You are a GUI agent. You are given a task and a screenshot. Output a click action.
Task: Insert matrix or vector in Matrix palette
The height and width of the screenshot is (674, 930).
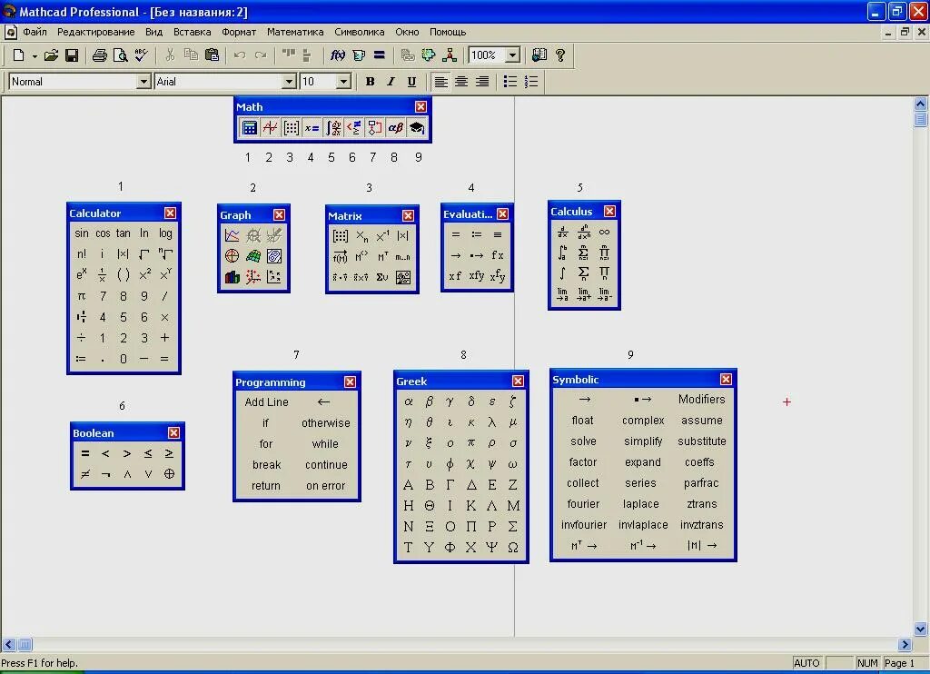coord(341,236)
